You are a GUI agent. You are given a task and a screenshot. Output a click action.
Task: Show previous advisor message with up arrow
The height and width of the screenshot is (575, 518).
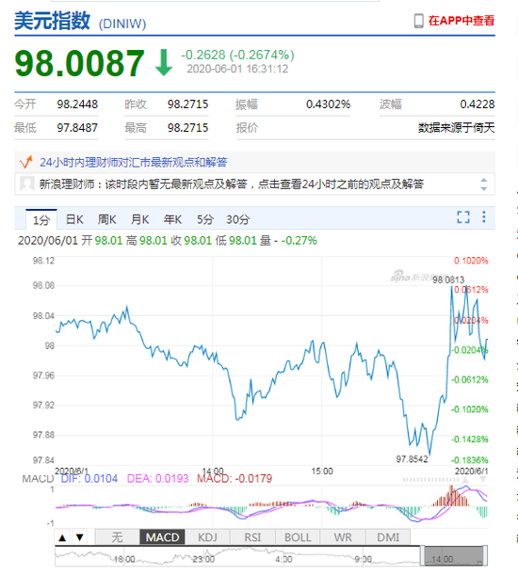point(484,180)
